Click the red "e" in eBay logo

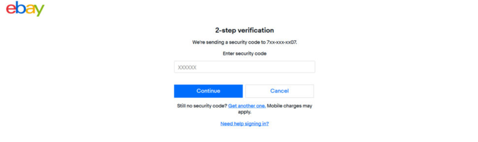11,9
